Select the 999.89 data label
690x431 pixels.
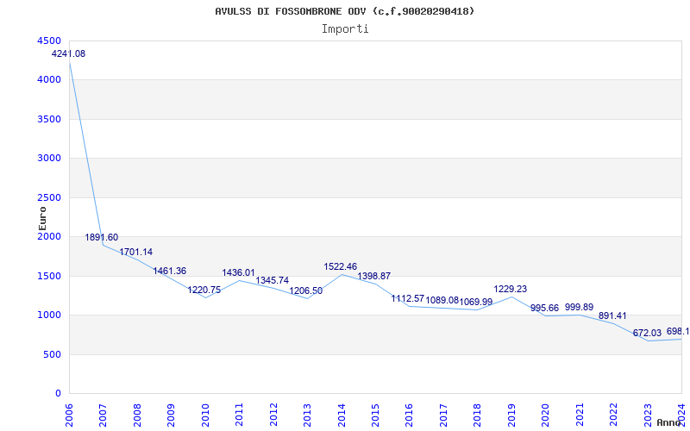point(580,308)
